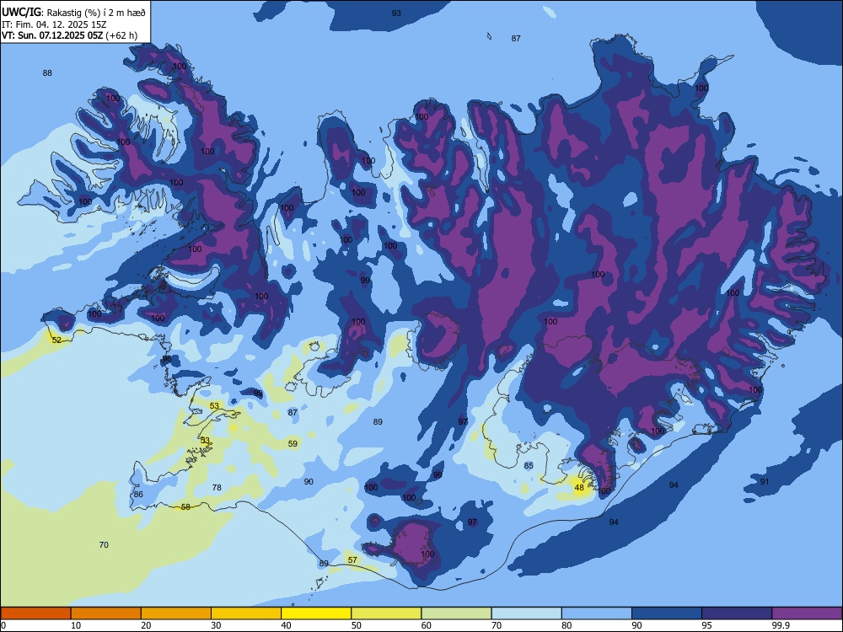Image resolution: width=843 pixels, height=632 pixels.
Task: Click the humidity value 58 on the map
Action: (x=185, y=506)
